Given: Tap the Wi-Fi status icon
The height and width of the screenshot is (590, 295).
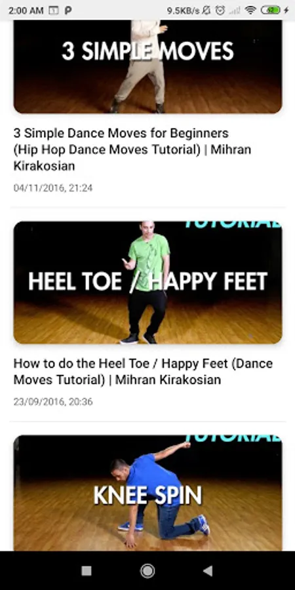Looking at the screenshot, I should click(250, 10).
